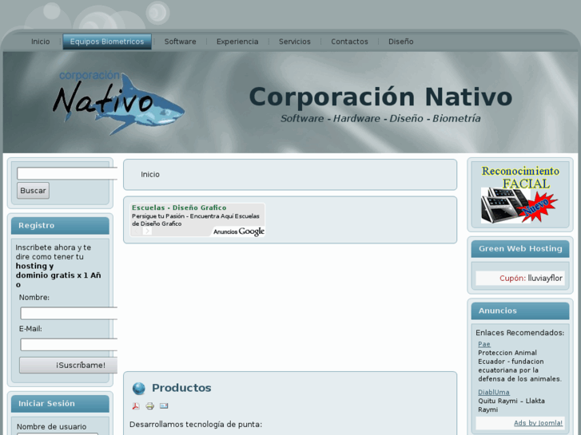Image resolution: width=581 pixels, height=435 pixels.
Task: Focus the Nombre input field
Action: point(69,313)
